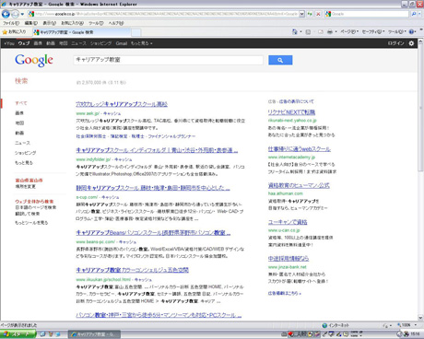Image resolution: width=424 pixels, height=339 pixels.
Task: Click the address bar URL field
Action: point(163,14)
